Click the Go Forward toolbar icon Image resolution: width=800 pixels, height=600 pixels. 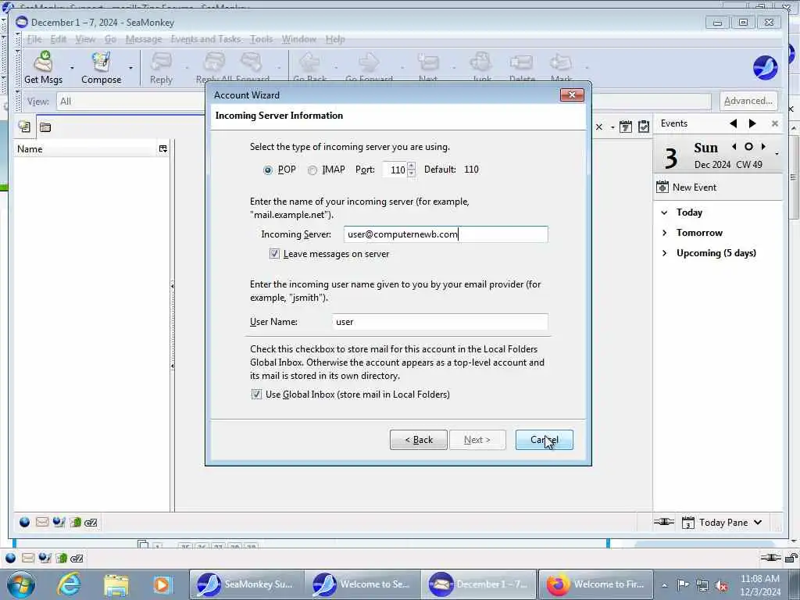pos(369,62)
